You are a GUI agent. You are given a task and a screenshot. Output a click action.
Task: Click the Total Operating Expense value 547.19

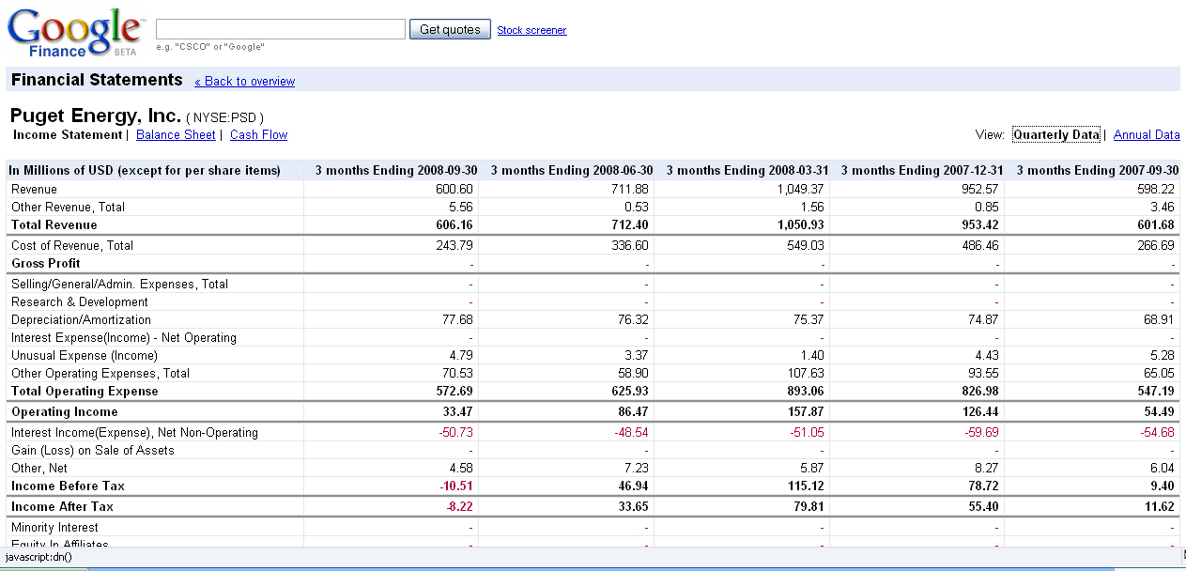coord(1156,391)
